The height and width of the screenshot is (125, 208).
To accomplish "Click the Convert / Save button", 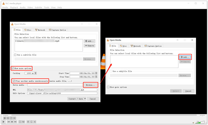I will tap(76, 99).
